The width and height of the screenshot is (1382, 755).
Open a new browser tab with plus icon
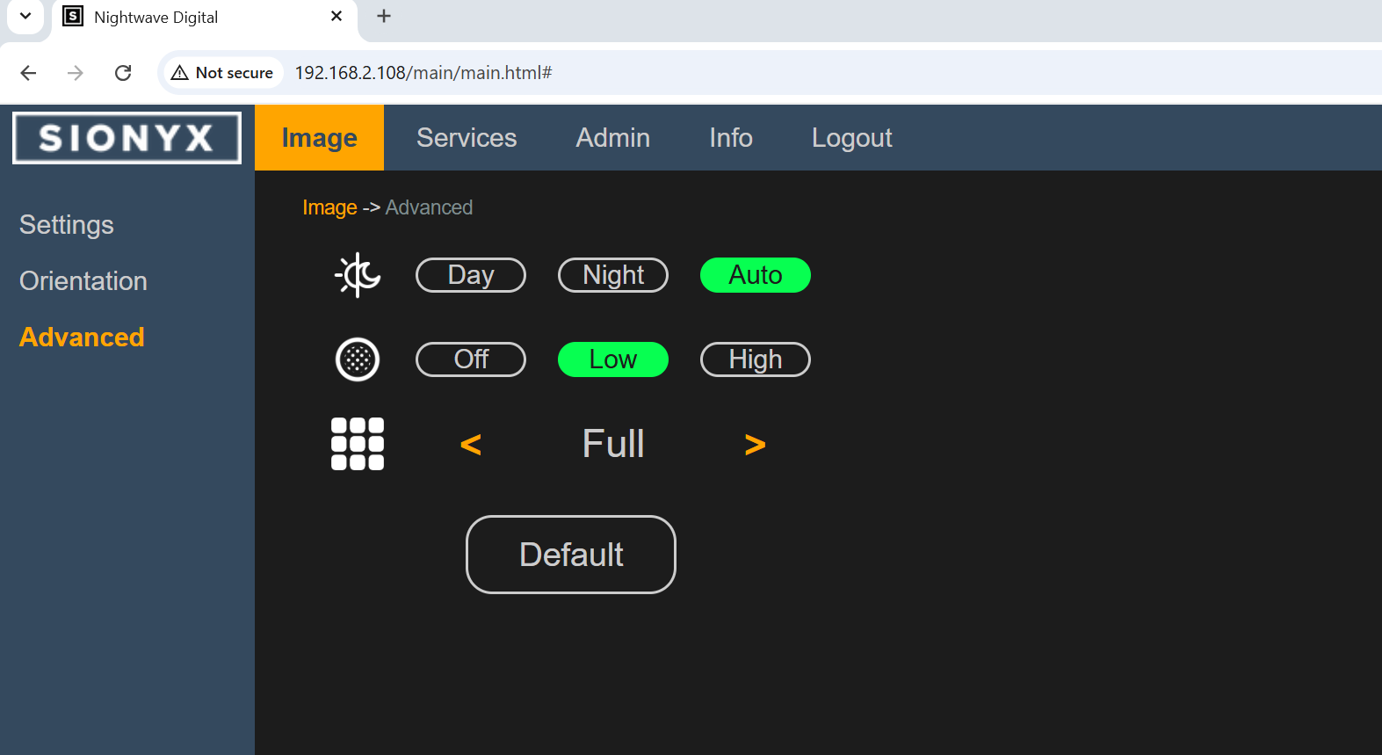tap(384, 17)
